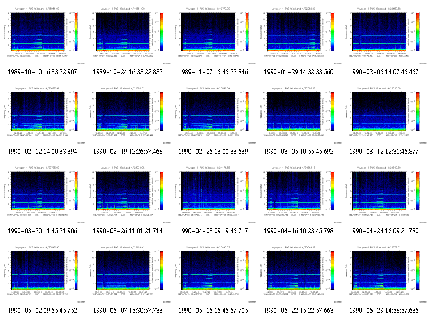Screen dimensions: 427x318
Task: Click the caption 1990-04-16 10:23:45.798
Action: click(x=298, y=231)
